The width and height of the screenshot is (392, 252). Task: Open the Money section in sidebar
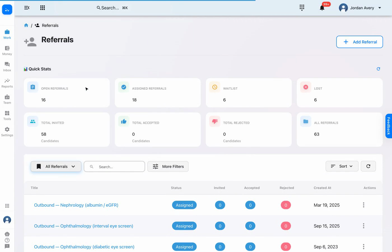[7, 51]
